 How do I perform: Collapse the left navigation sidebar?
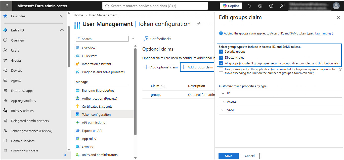[65, 155]
